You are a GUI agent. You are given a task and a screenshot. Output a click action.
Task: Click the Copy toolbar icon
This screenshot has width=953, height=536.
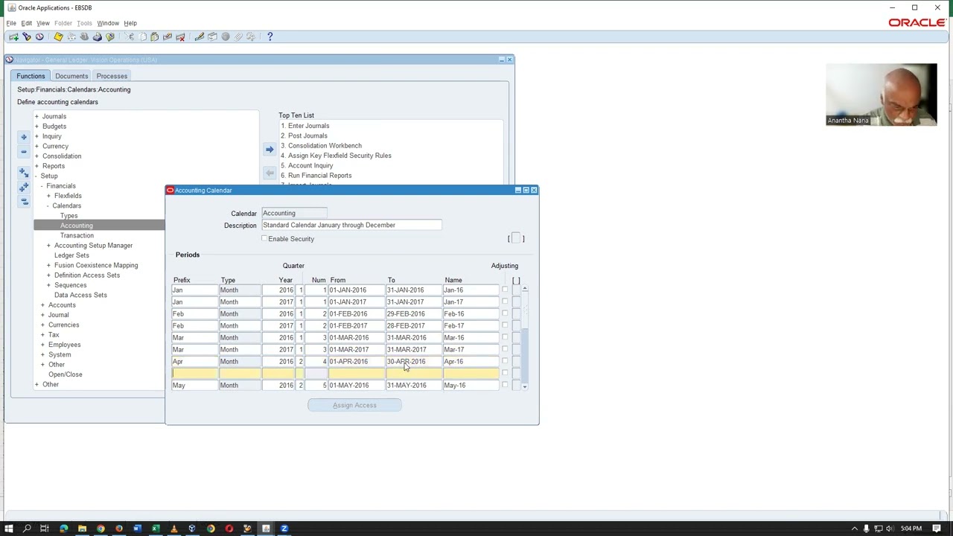click(x=141, y=37)
